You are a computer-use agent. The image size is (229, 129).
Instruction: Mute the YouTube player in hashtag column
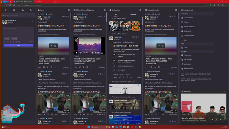81,53
